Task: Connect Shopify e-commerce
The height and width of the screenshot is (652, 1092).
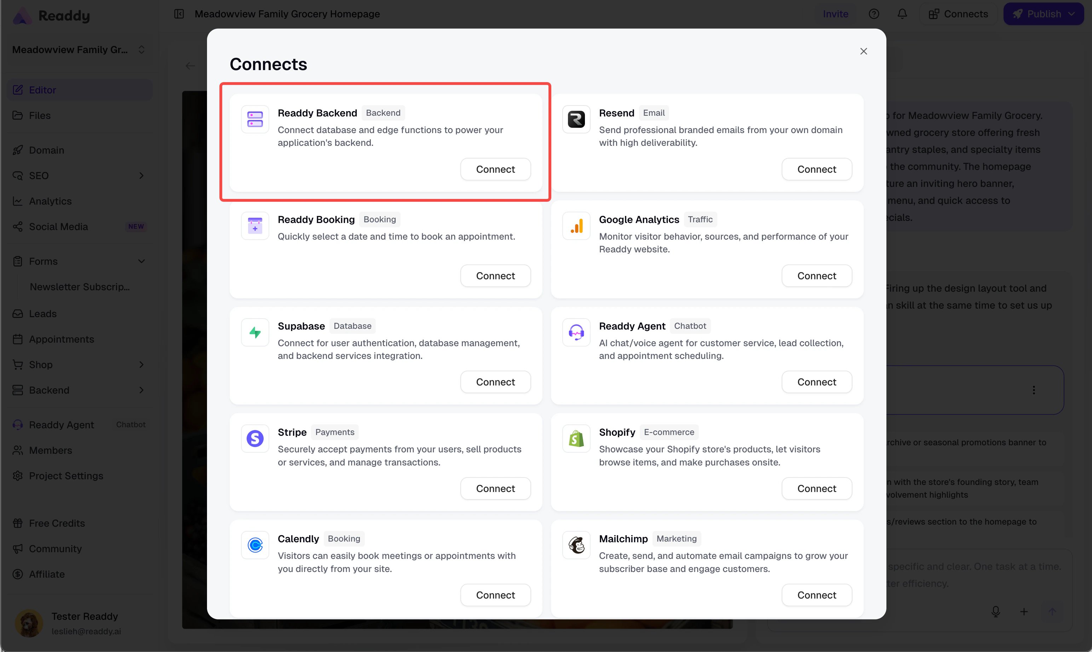Action: pyautogui.click(x=816, y=488)
